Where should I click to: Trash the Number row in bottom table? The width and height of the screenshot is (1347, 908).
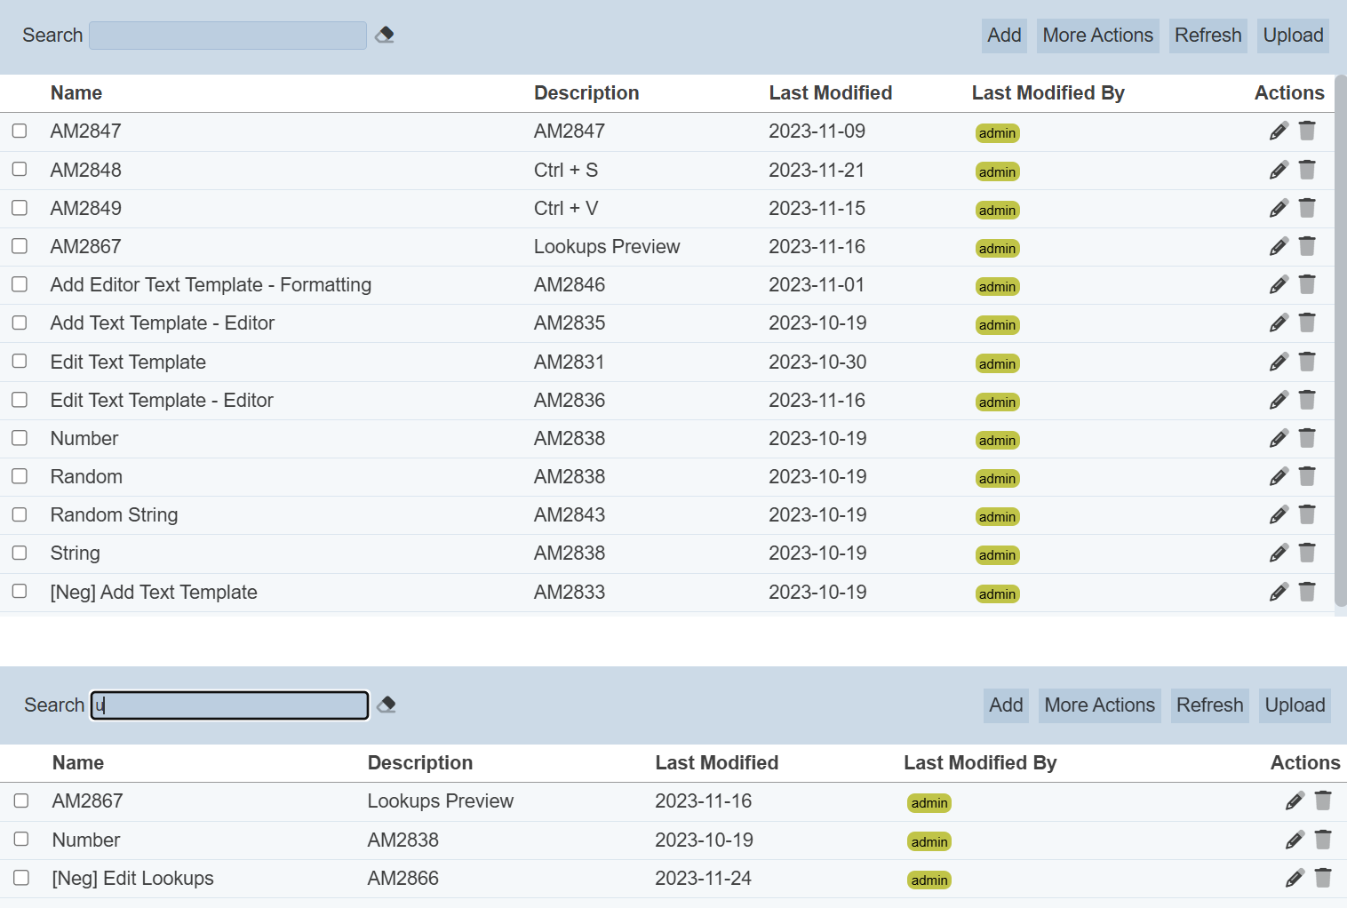(1323, 840)
